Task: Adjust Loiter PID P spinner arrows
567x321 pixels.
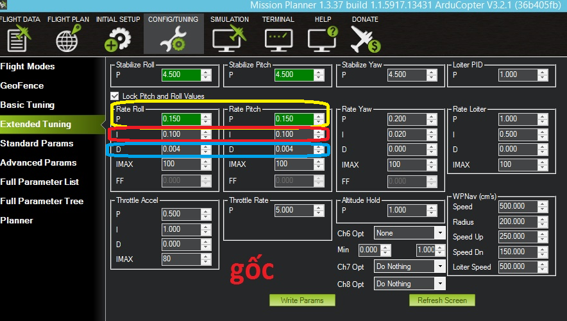Action: [x=543, y=74]
